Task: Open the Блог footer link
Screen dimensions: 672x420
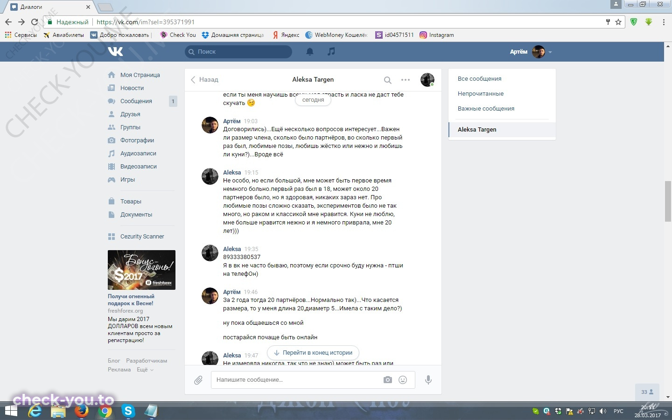Action: coord(114,361)
